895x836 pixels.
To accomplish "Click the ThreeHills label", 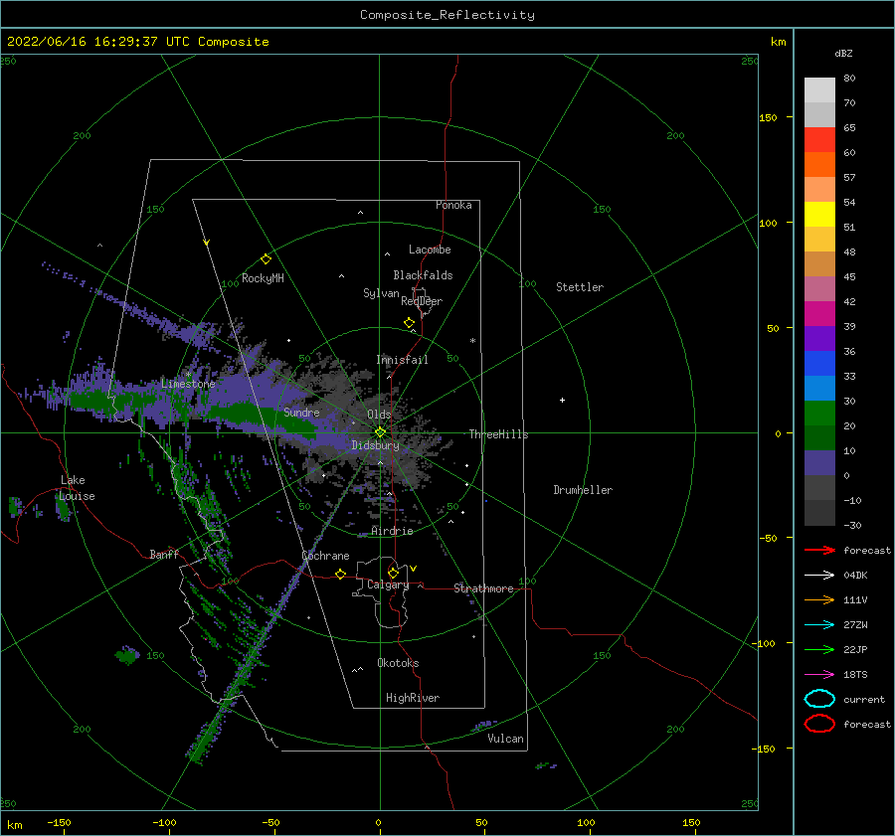I will pos(498,434).
